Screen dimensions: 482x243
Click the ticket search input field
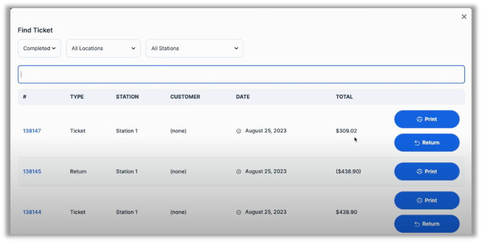(241, 74)
